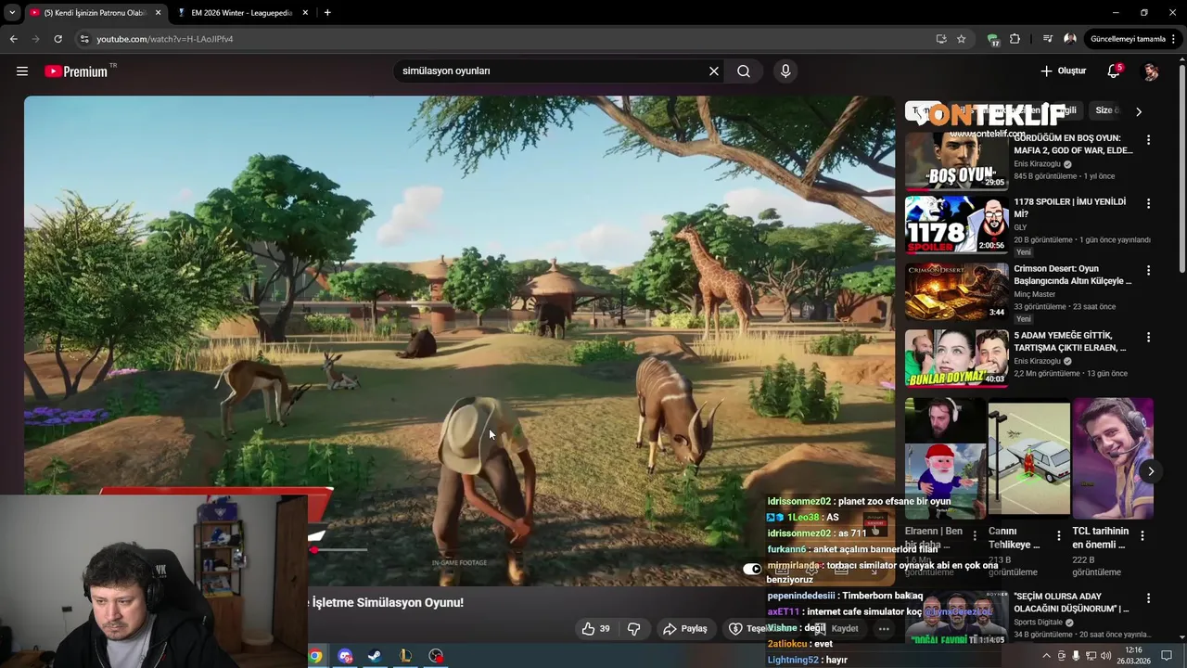
Task: Go back with browser back arrow
Action: (13, 39)
